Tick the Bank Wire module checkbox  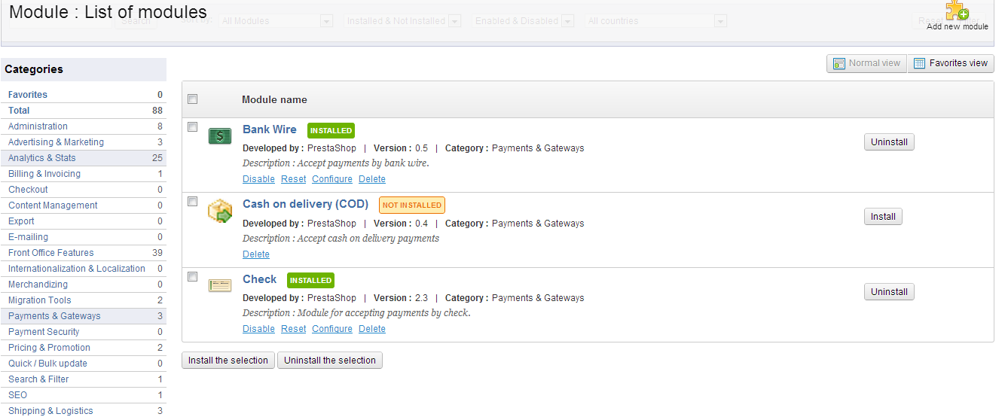(193, 127)
